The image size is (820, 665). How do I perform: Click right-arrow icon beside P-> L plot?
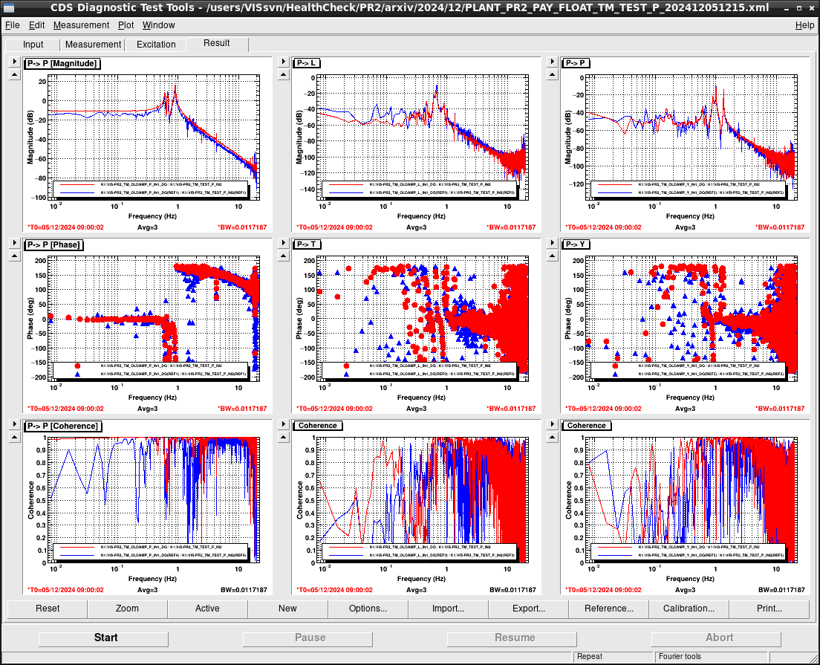pyautogui.click(x=284, y=62)
